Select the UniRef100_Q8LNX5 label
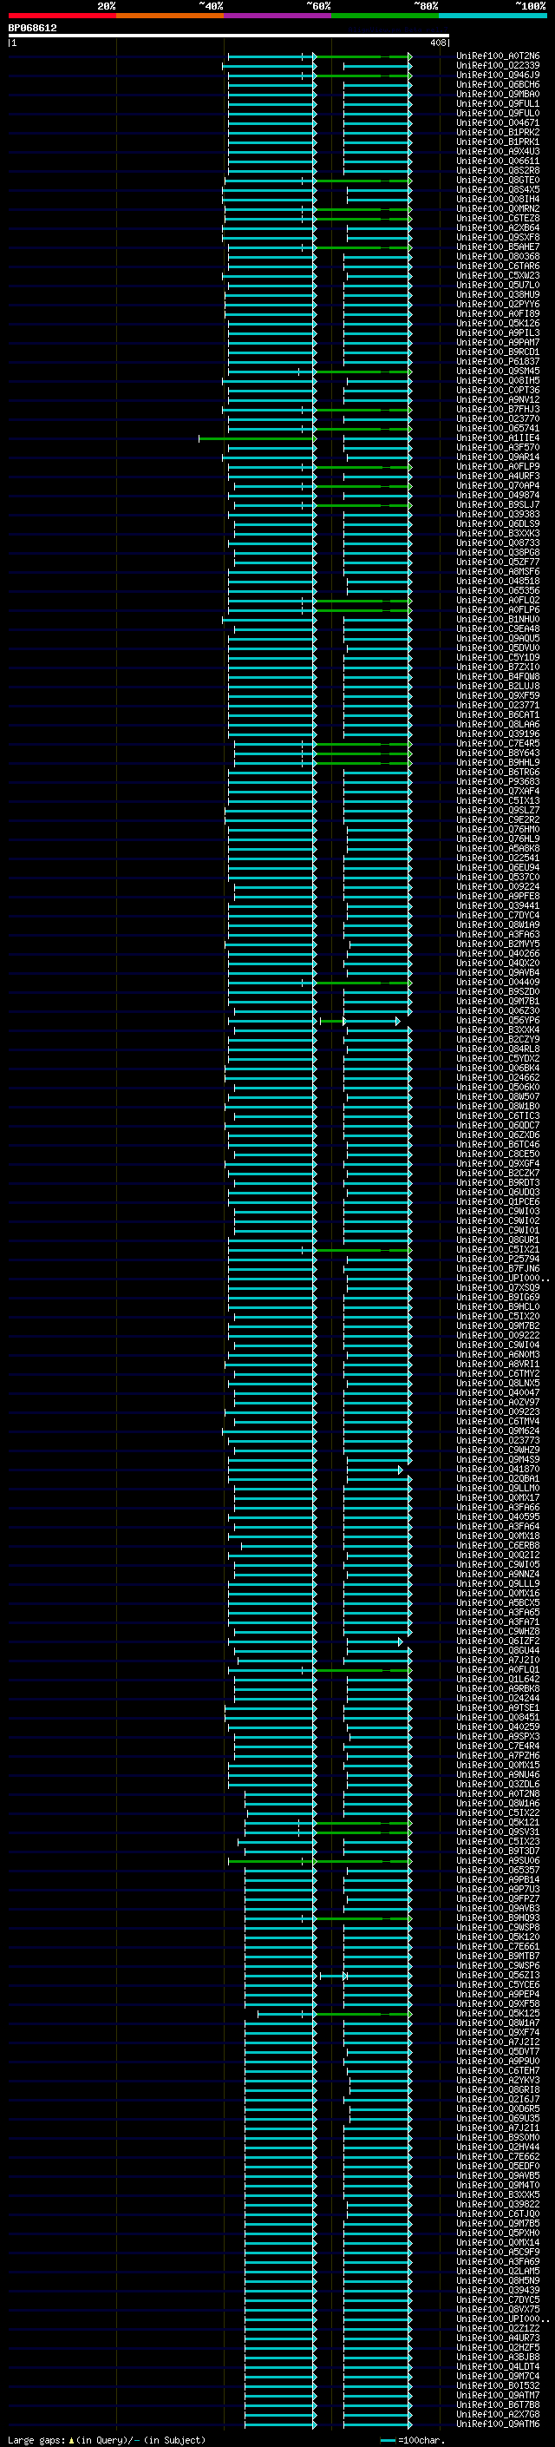Image resolution: width=555 pixels, height=2447 pixels. pos(498,1383)
